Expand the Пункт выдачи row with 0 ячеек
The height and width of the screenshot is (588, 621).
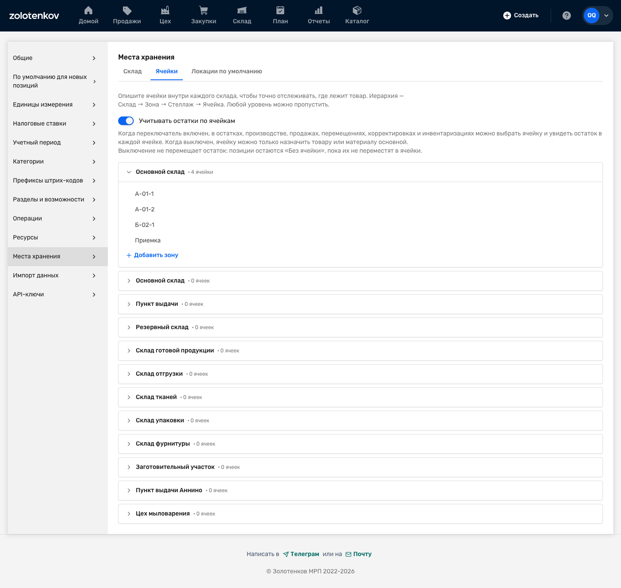pyautogui.click(x=361, y=304)
